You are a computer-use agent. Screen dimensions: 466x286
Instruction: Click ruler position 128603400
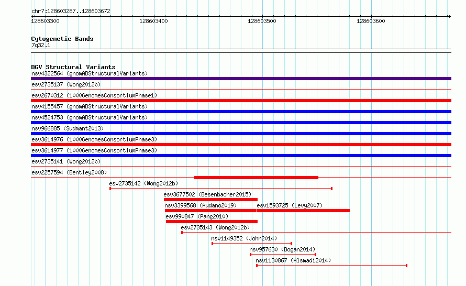(x=153, y=21)
